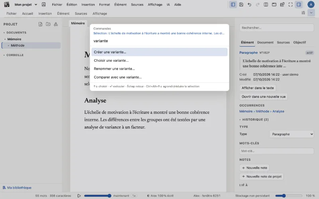The image size is (319, 199).
Task: Open the Type Paragraphe dropdown
Action: pos(291,134)
